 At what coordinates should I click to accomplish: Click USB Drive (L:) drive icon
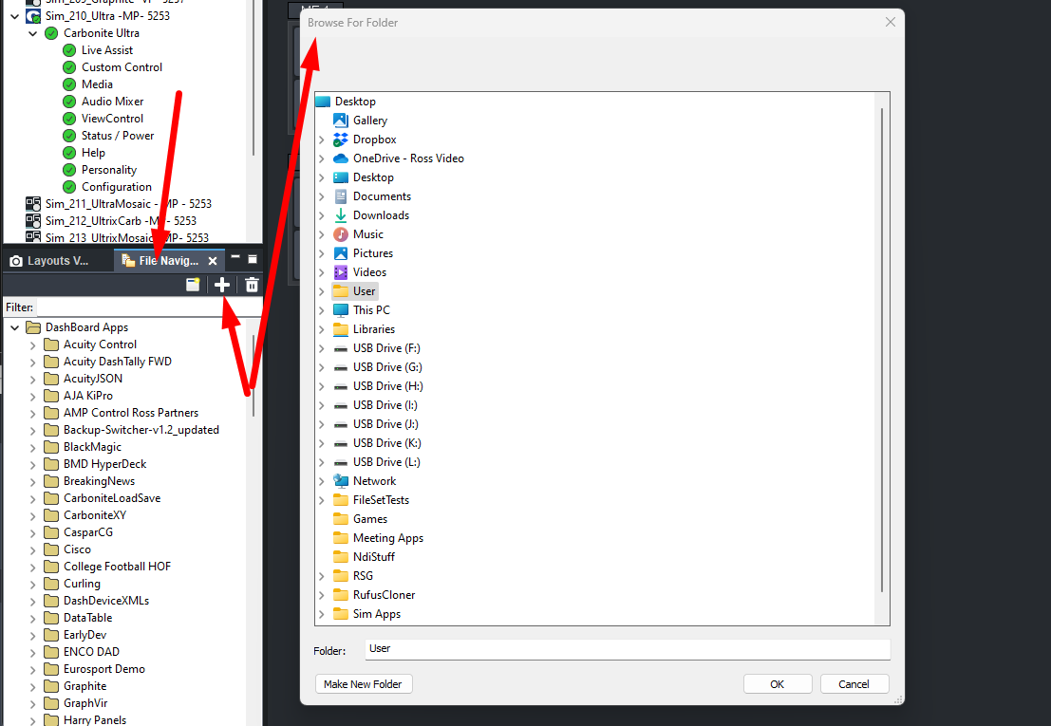pos(341,462)
